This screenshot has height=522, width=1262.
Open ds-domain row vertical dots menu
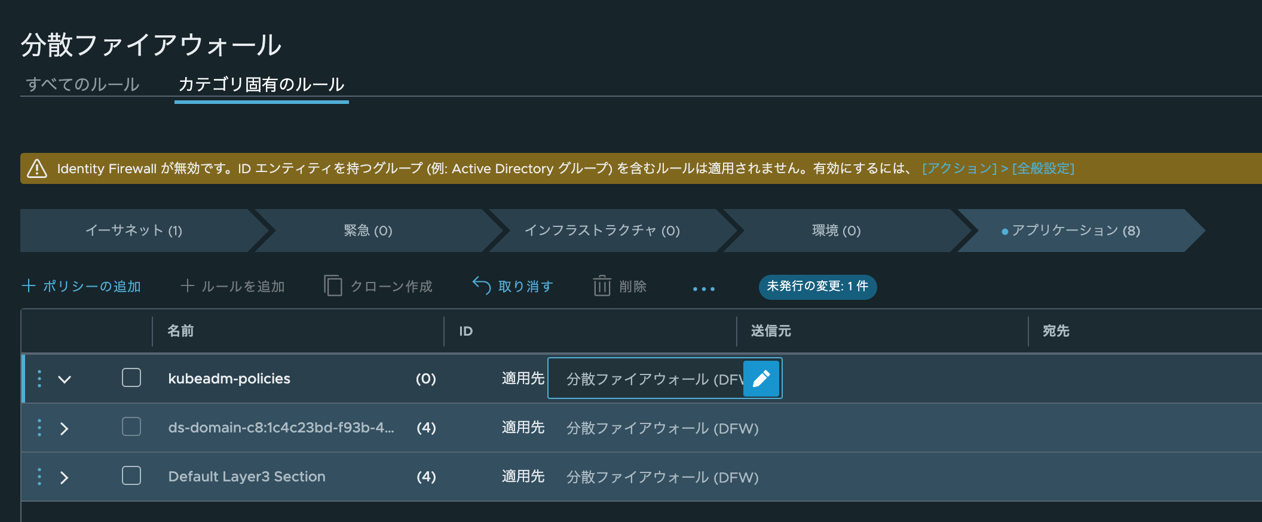(39, 428)
